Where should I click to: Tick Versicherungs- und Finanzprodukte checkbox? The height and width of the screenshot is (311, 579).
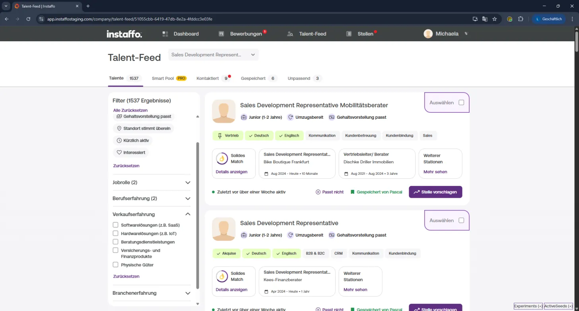click(x=116, y=250)
